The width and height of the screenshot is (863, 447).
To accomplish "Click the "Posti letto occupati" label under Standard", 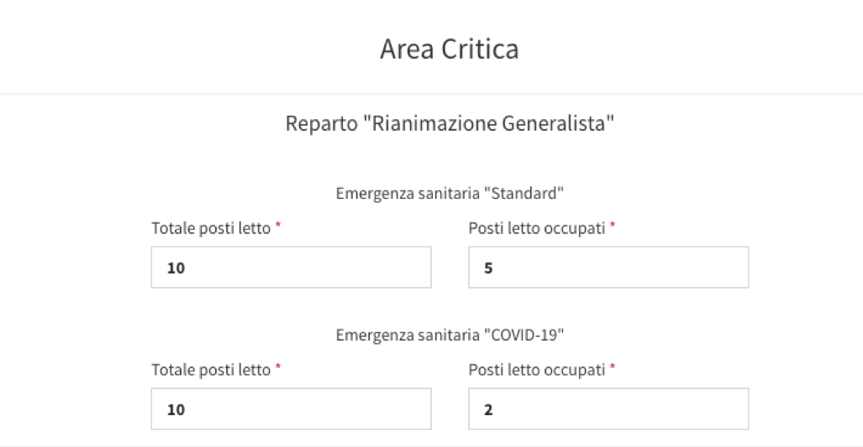I will pos(537,228).
